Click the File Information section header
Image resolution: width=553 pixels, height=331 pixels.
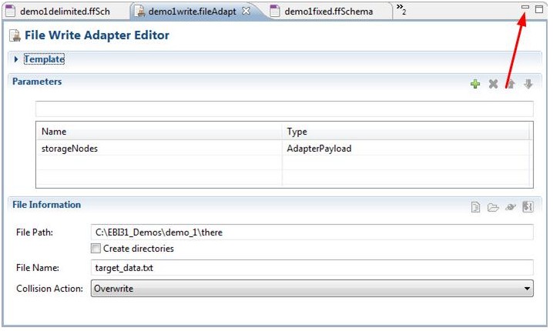pyautogui.click(x=46, y=205)
